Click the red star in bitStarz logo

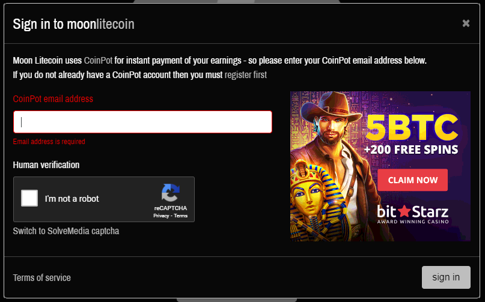[x=404, y=211]
